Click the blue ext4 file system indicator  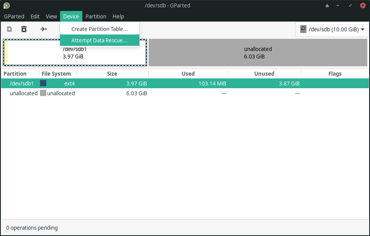43,83
